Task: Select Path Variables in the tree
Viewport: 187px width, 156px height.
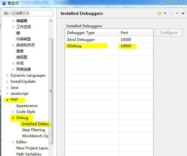Action: 29,154
